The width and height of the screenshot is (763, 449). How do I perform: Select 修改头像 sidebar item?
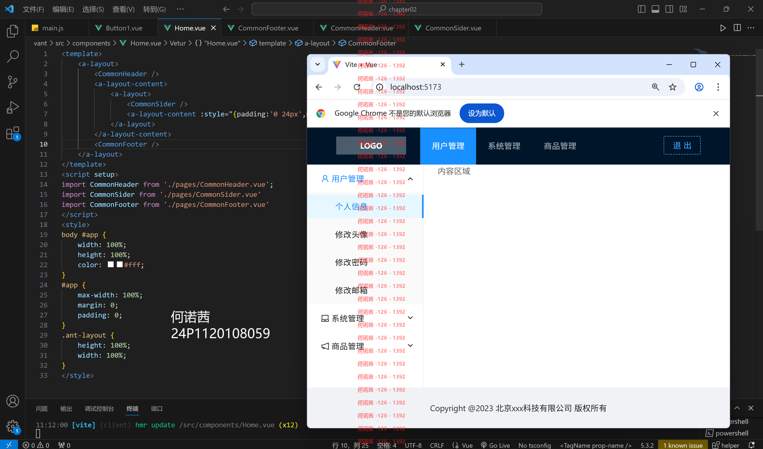(x=365, y=234)
